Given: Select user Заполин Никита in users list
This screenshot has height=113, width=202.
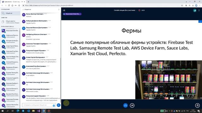Looking at the screenshot, I should click(x=10, y=105).
